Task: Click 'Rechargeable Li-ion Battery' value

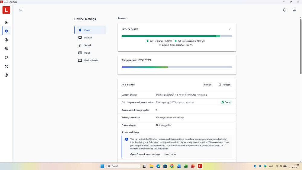Action: (170, 118)
